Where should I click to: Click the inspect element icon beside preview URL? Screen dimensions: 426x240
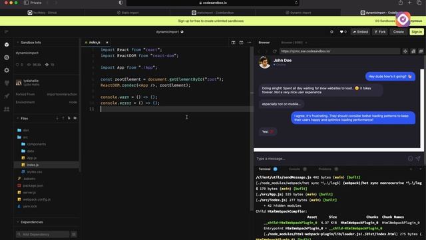pyautogui.click(x=405, y=51)
